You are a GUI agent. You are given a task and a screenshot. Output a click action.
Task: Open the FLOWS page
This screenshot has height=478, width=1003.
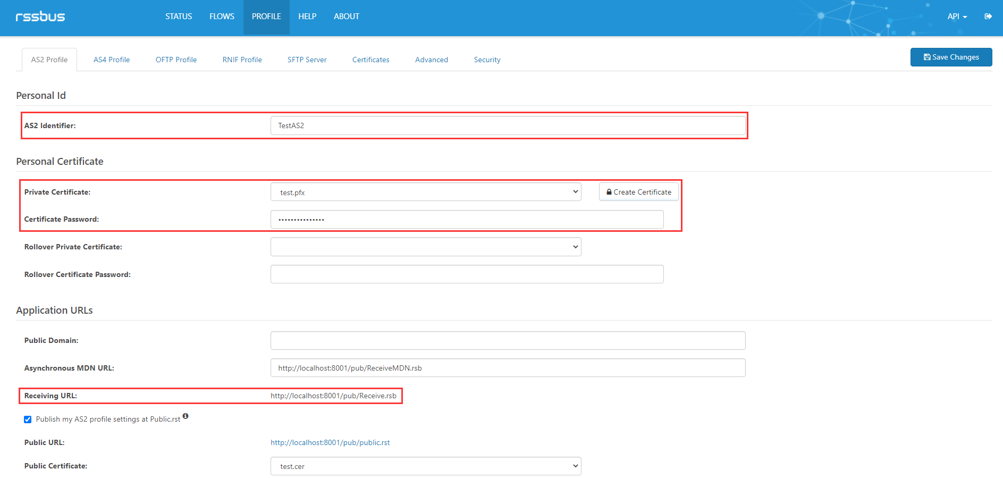pos(222,16)
